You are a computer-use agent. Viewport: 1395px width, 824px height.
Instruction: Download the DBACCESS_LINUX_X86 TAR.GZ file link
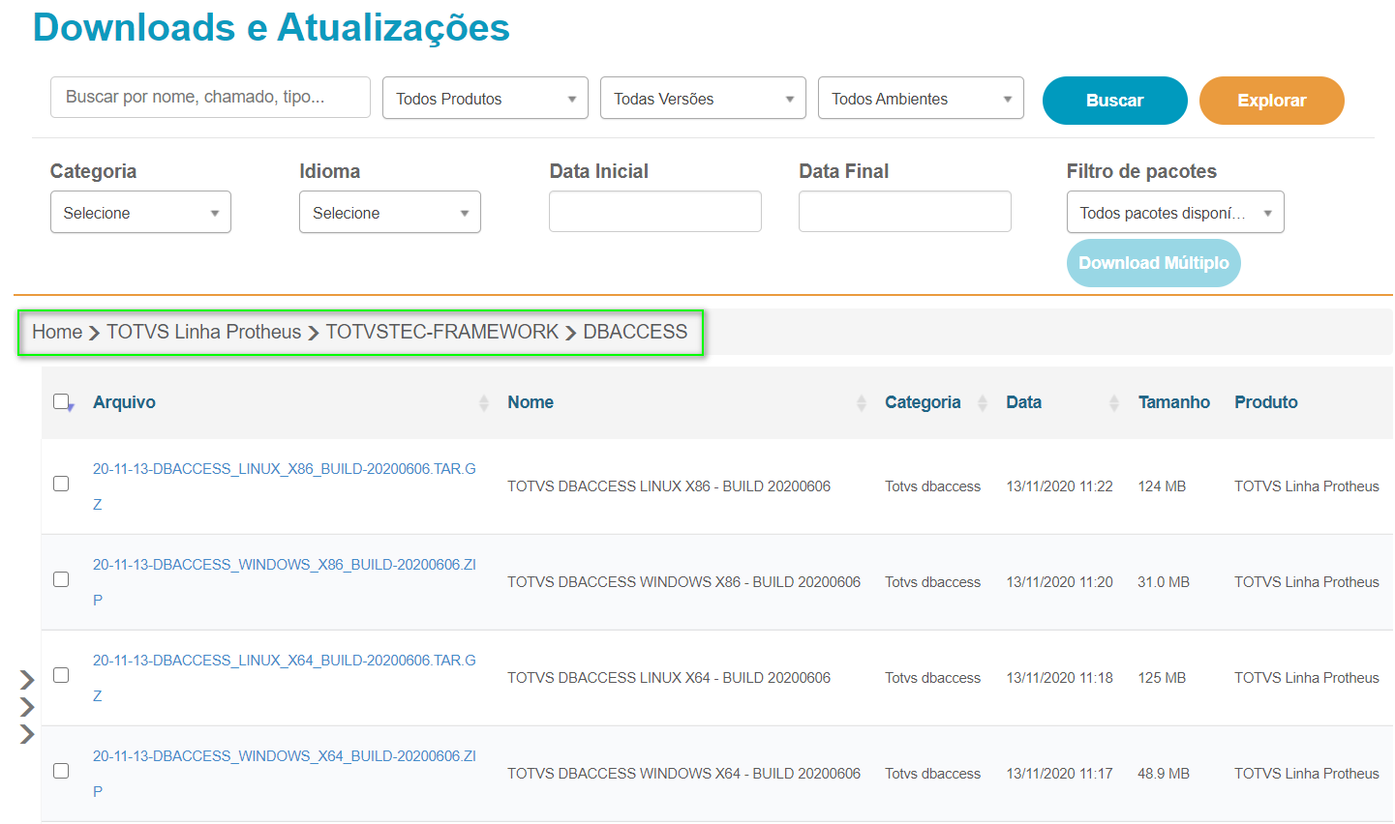[x=285, y=486]
